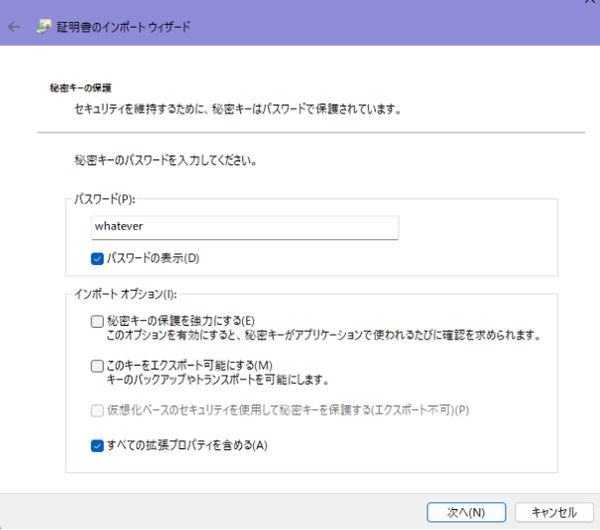Tick このキーをエクスポート可能にする(M) checkbox
This screenshot has width=600, height=530.
point(98,366)
